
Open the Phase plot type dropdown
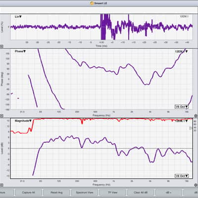(x=20, y=51)
